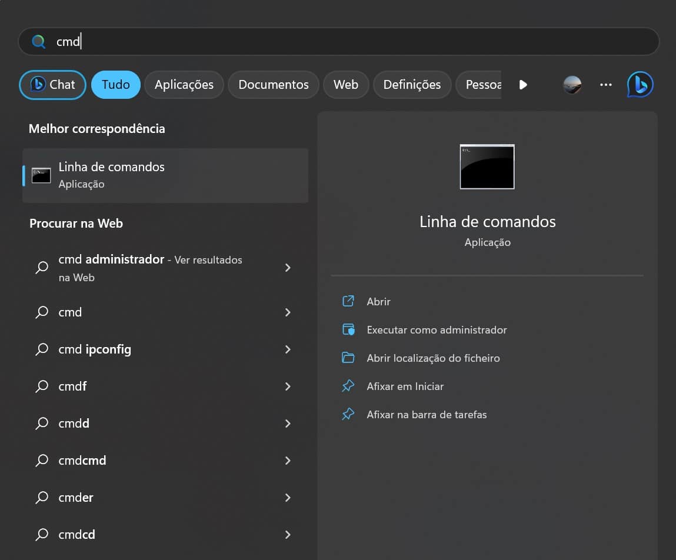Screen dimensions: 676x560
Task: Click the Chat button with Bing logo
Action: coord(53,85)
